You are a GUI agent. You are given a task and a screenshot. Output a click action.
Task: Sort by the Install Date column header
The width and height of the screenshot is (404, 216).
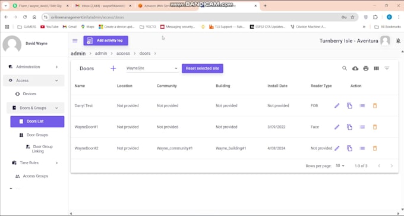click(277, 86)
